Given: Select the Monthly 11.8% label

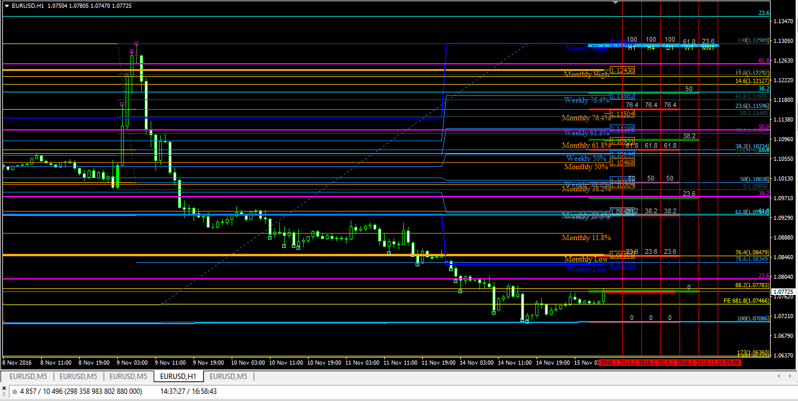Looking at the screenshot, I should 587,238.
